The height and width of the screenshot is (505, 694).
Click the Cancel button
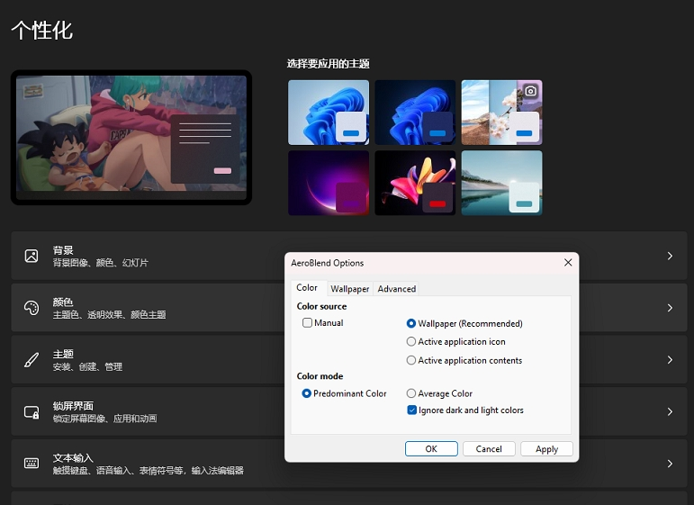click(x=489, y=449)
